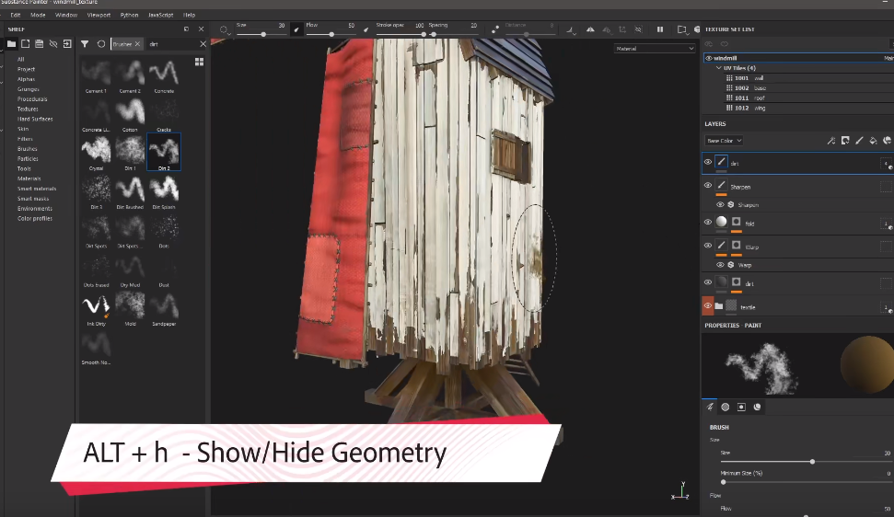Select the Smart materials shelf category
Screen dimensions: 894x517
37,189
